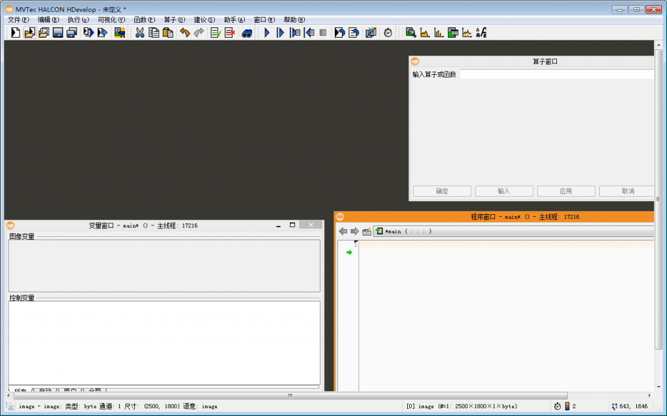667x416 pixels.
Task: Open find and replace with binoculars icon
Action: [247, 33]
